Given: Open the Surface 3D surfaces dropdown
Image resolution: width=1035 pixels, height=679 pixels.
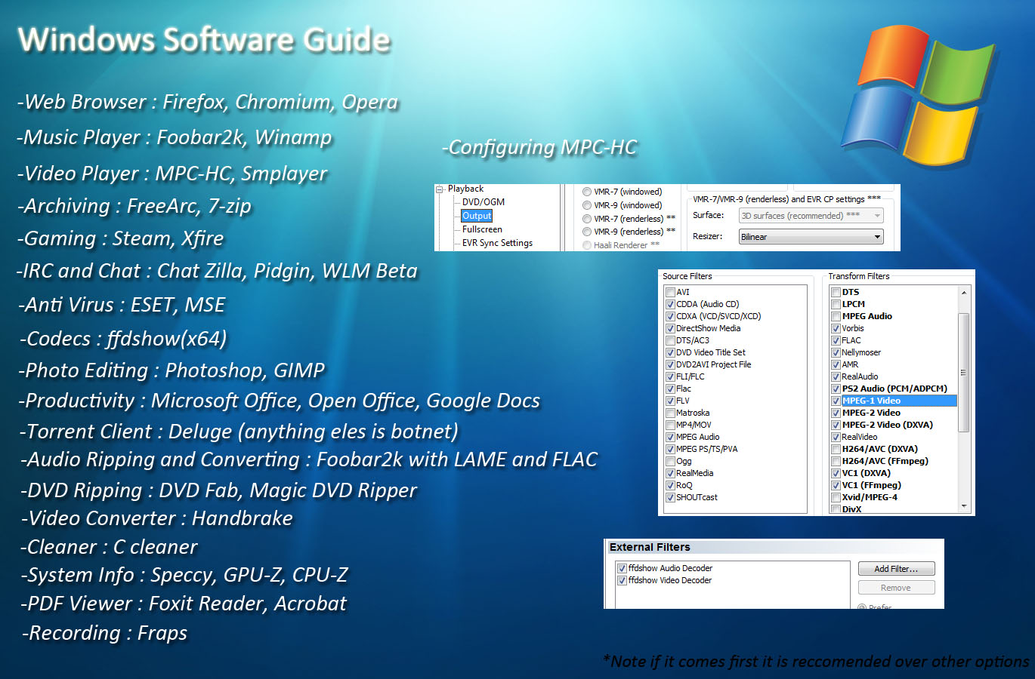Looking at the screenshot, I should (811, 216).
